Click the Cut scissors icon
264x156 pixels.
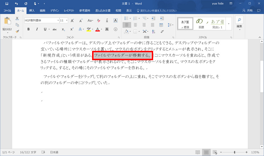pos(17,19)
